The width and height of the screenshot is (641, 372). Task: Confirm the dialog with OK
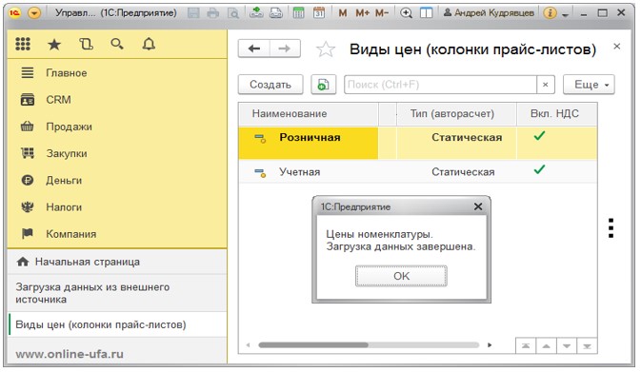401,276
